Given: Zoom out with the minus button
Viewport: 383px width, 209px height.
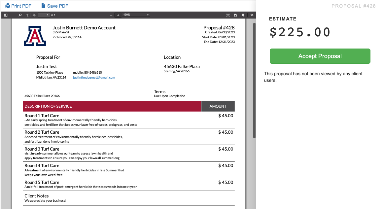Looking at the screenshot, I should (x=111, y=15).
